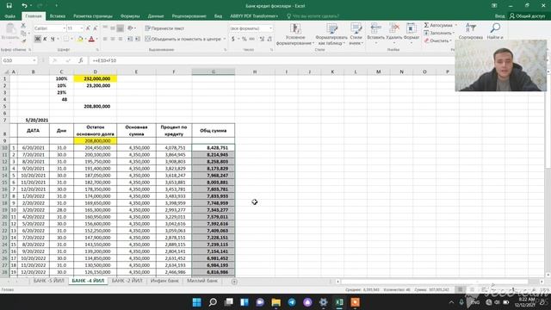
Task: Click the Share (Общий доступ) button
Action: [x=527, y=16]
